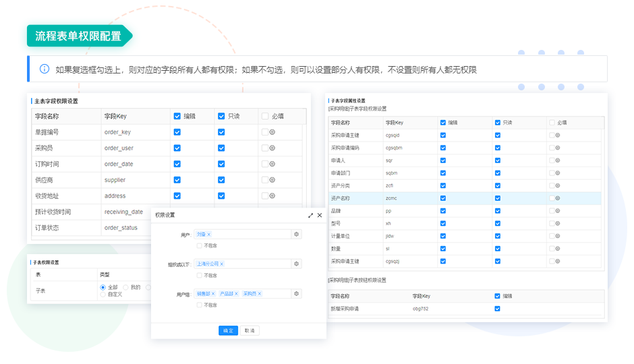Click the 订购时间 field name cell

[47, 164]
